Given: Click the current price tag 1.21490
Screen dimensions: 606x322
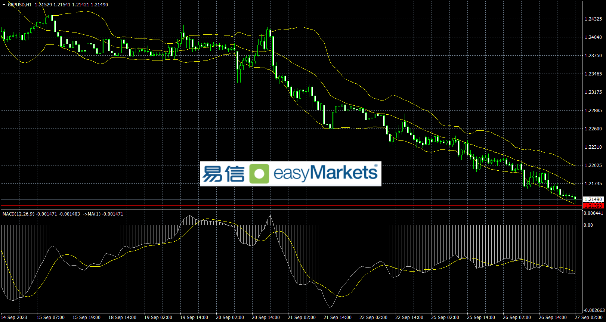Looking at the screenshot, I should pos(593,199).
